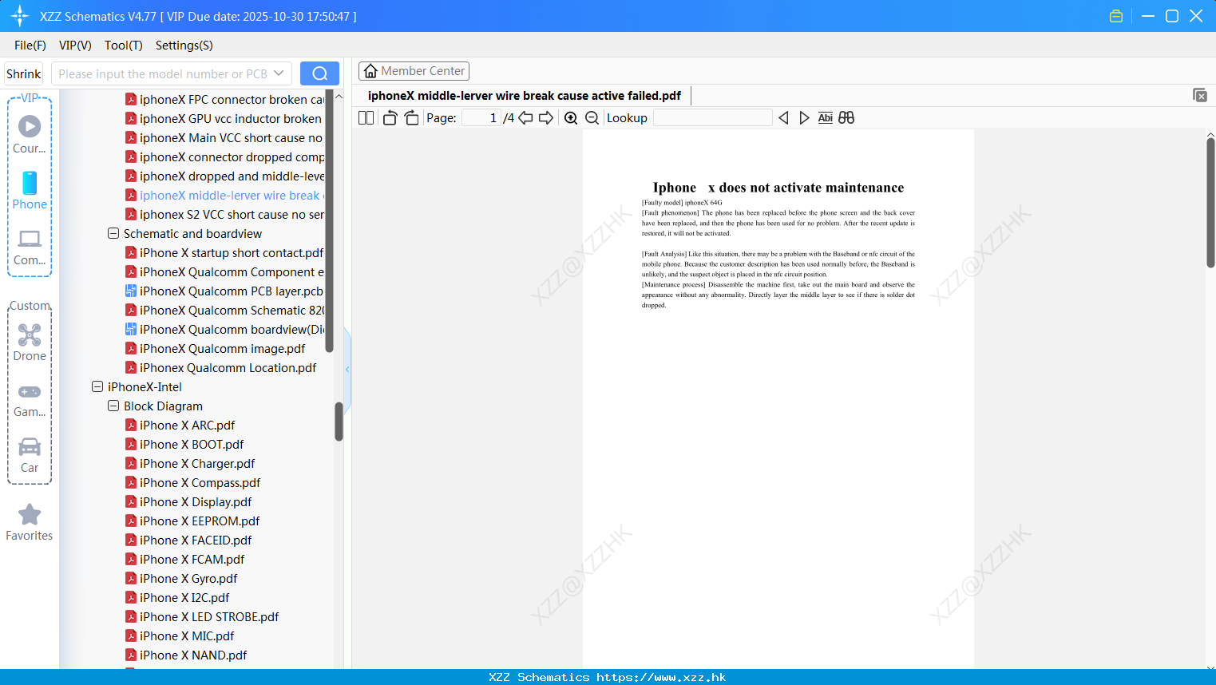Open the model number dropdown arrow

(279, 73)
